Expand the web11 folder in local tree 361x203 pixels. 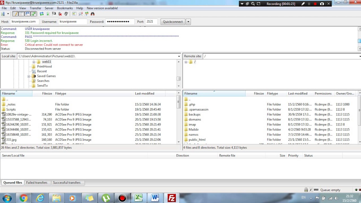click(x=34, y=62)
